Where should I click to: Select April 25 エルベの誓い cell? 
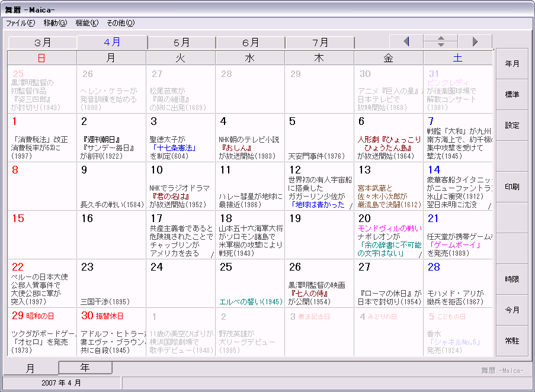(x=250, y=283)
